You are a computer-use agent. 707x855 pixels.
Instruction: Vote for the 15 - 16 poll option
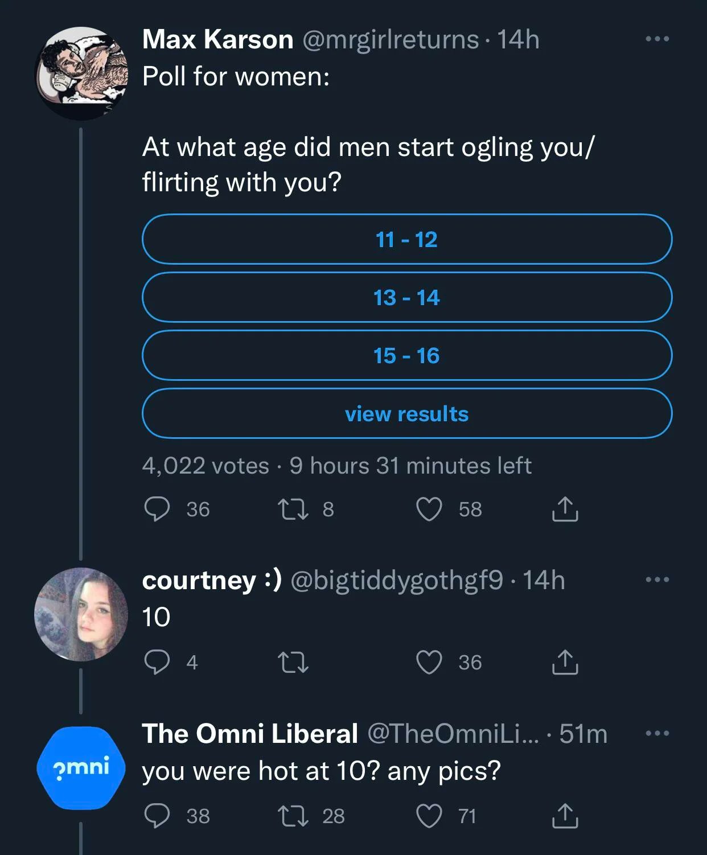click(406, 355)
